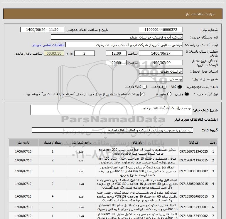226x219 pixels.
Task: Toggle the Islamic treasury payment checkbox
Action: click(x=142, y=94)
